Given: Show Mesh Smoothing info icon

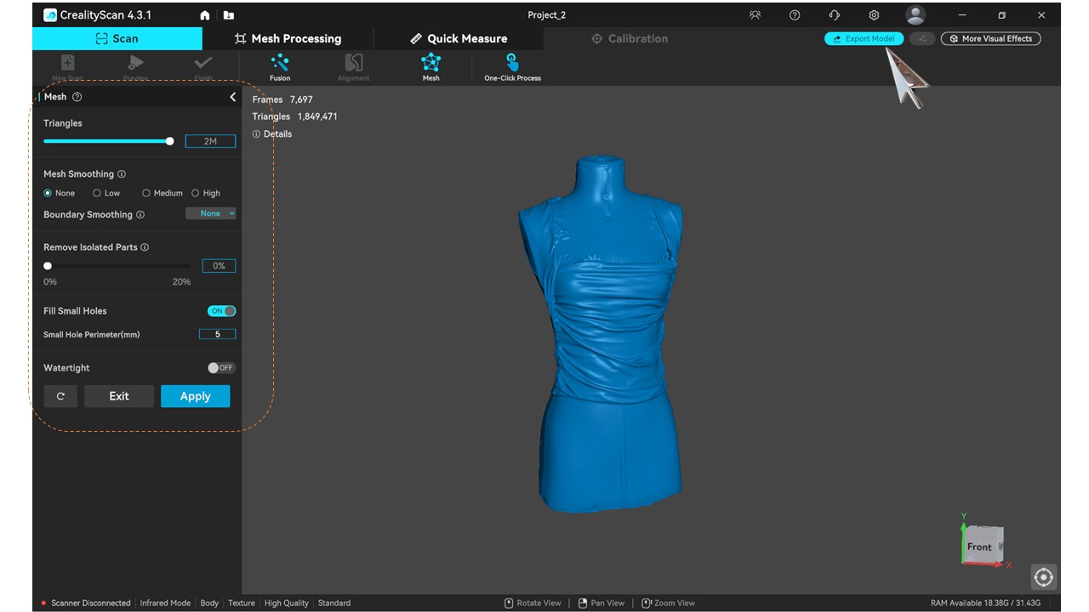Looking at the screenshot, I should [122, 174].
